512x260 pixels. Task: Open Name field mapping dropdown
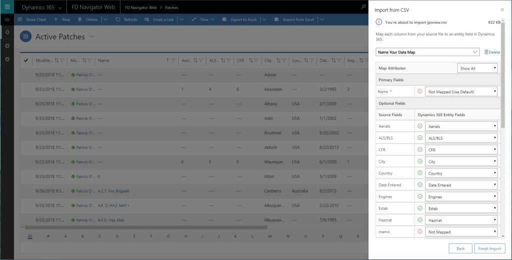pos(461,92)
